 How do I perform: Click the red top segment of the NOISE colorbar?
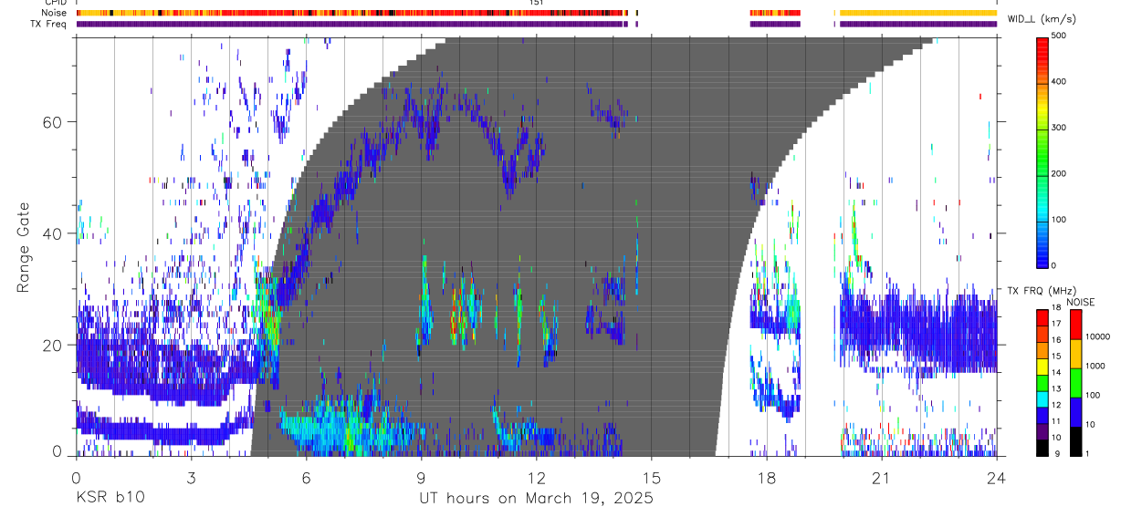(x=1075, y=323)
